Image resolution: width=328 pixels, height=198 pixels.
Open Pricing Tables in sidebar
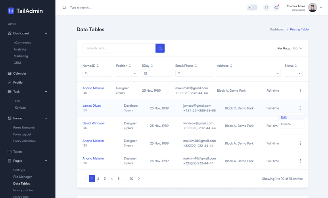tap(23, 190)
